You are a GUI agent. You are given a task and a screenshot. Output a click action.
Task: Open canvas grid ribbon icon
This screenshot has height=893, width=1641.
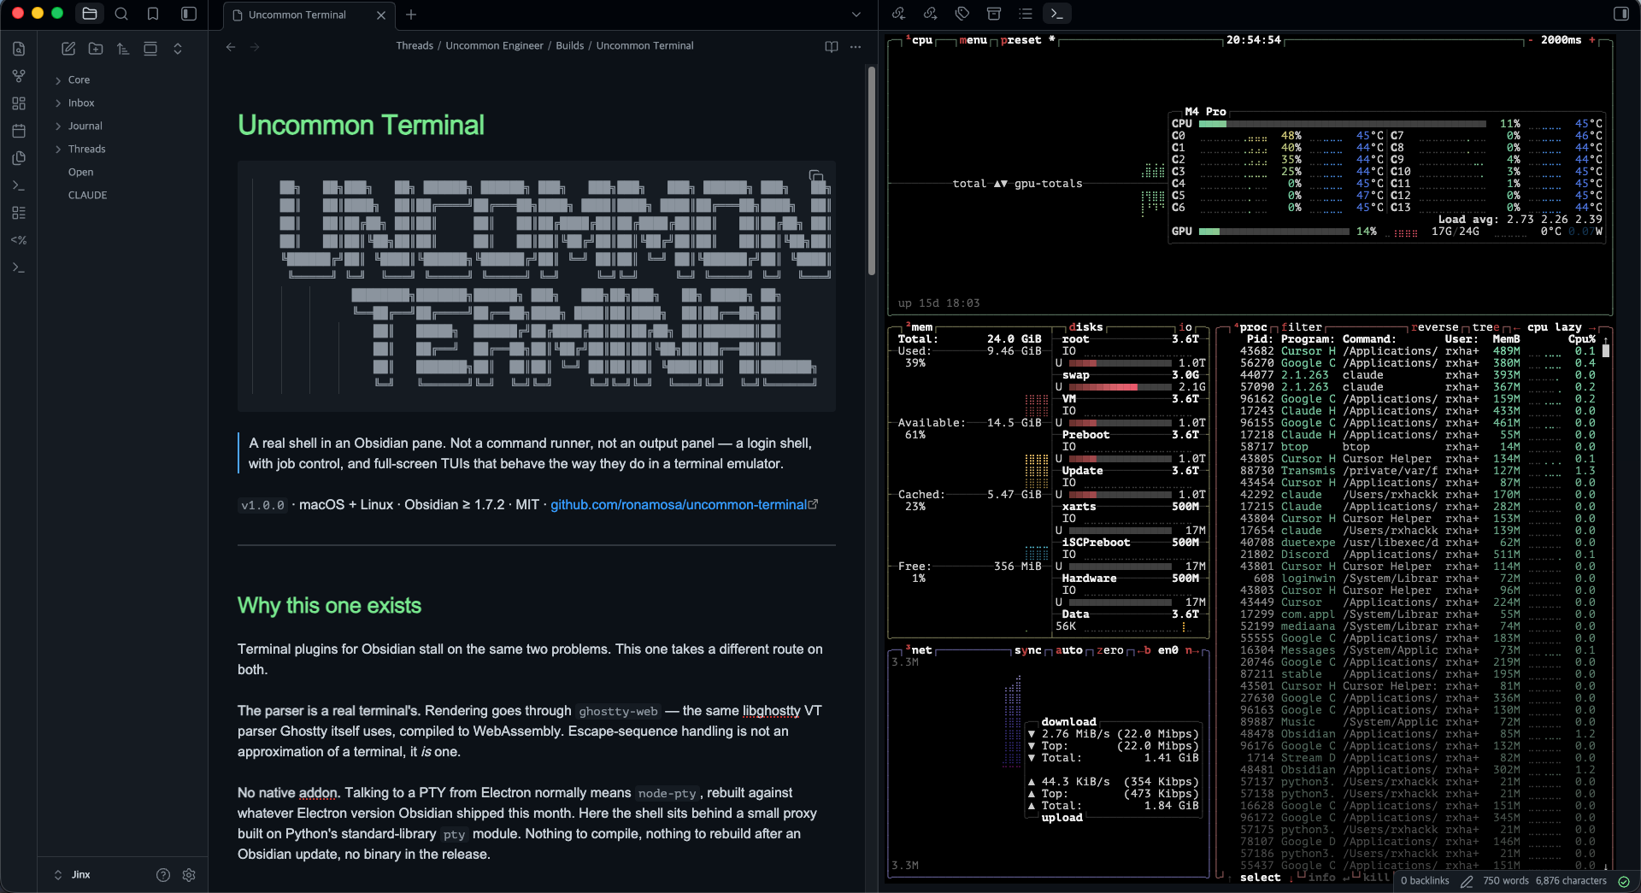pyautogui.click(x=19, y=103)
